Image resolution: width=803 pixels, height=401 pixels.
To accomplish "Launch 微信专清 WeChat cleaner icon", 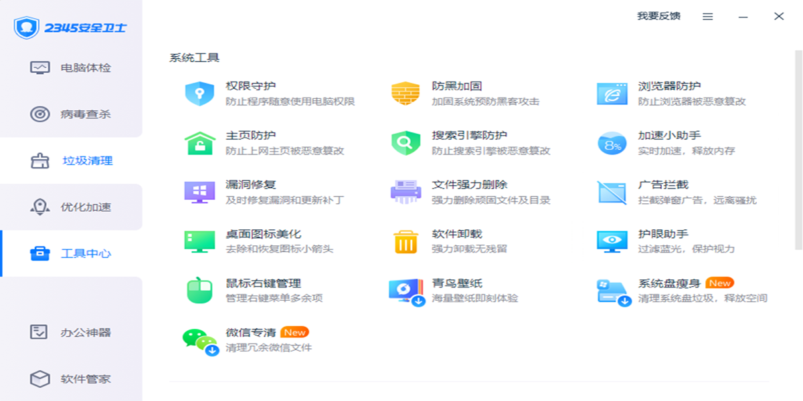I will pos(200,341).
